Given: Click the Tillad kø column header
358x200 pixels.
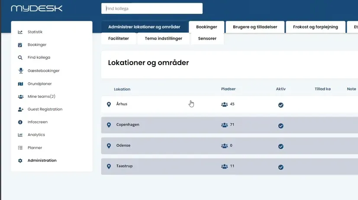Looking at the screenshot, I should pyautogui.click(x=323, y=89).
